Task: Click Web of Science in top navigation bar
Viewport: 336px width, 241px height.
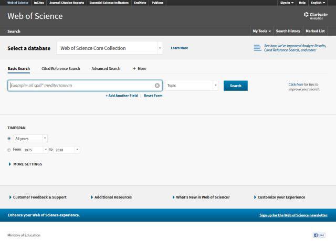Action: tap(18, 3)
